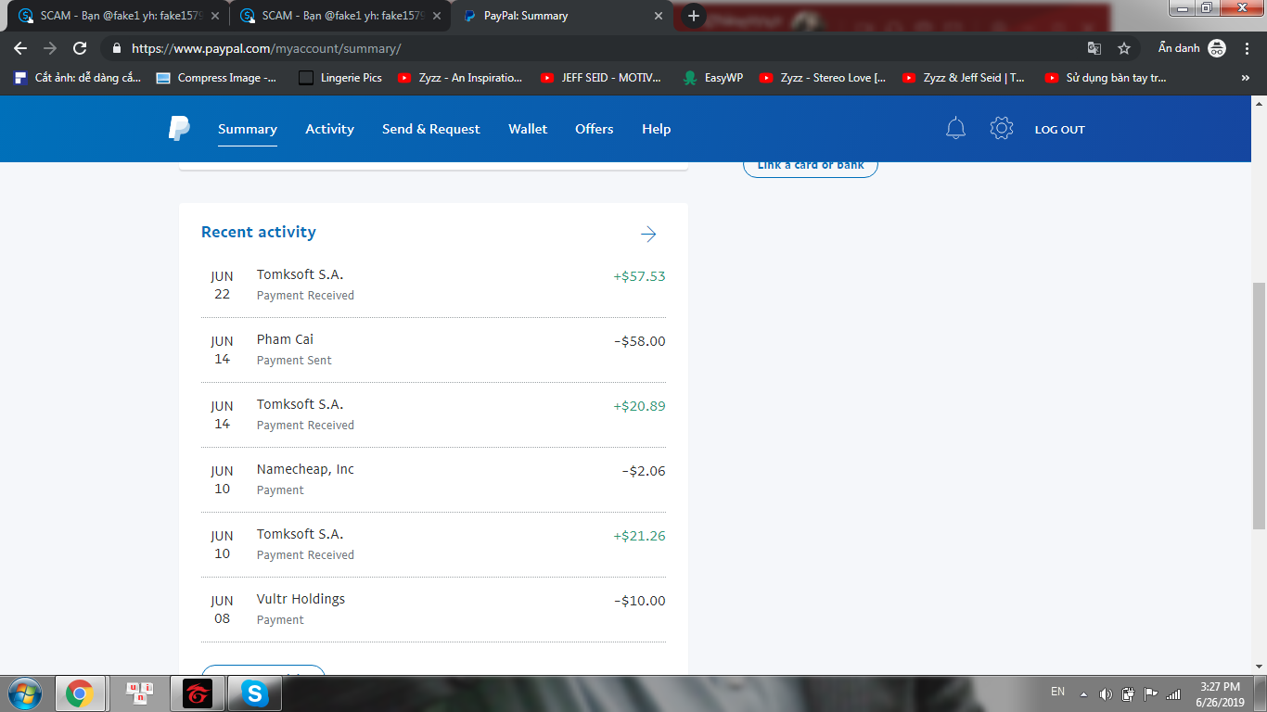Reload the PayPal page
The image size is (1267, 712).
[x=80, y=48]
